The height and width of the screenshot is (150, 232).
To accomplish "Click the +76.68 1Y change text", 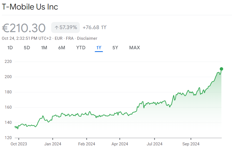I will click(x=94, y=27).
